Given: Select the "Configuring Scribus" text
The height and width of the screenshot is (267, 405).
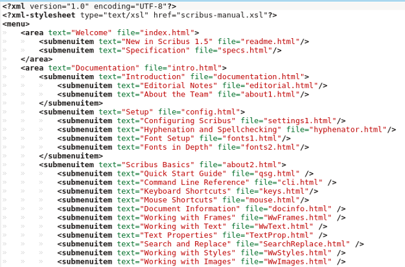Looking at the screenshot, I should (187, 121).
